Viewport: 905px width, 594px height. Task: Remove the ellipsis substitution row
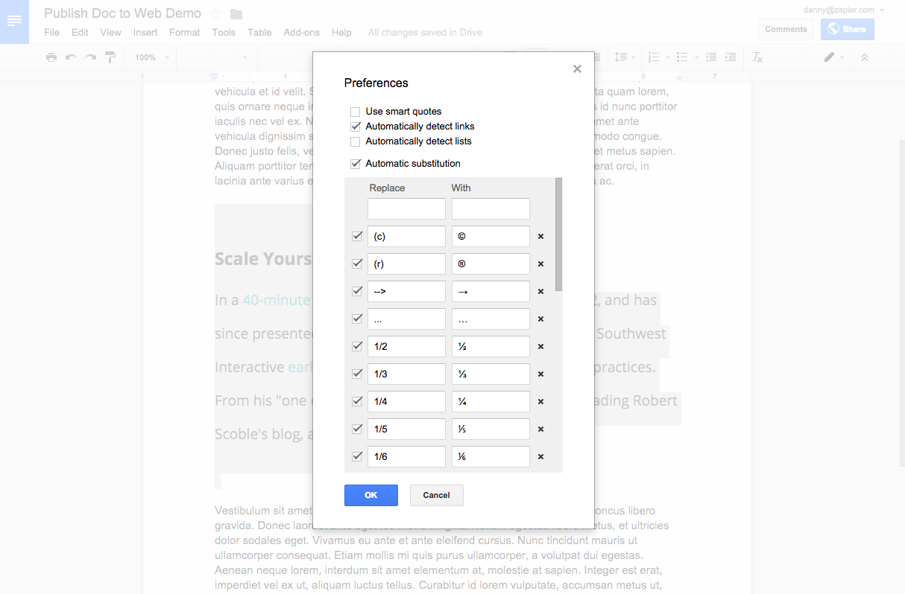point(541,319)
